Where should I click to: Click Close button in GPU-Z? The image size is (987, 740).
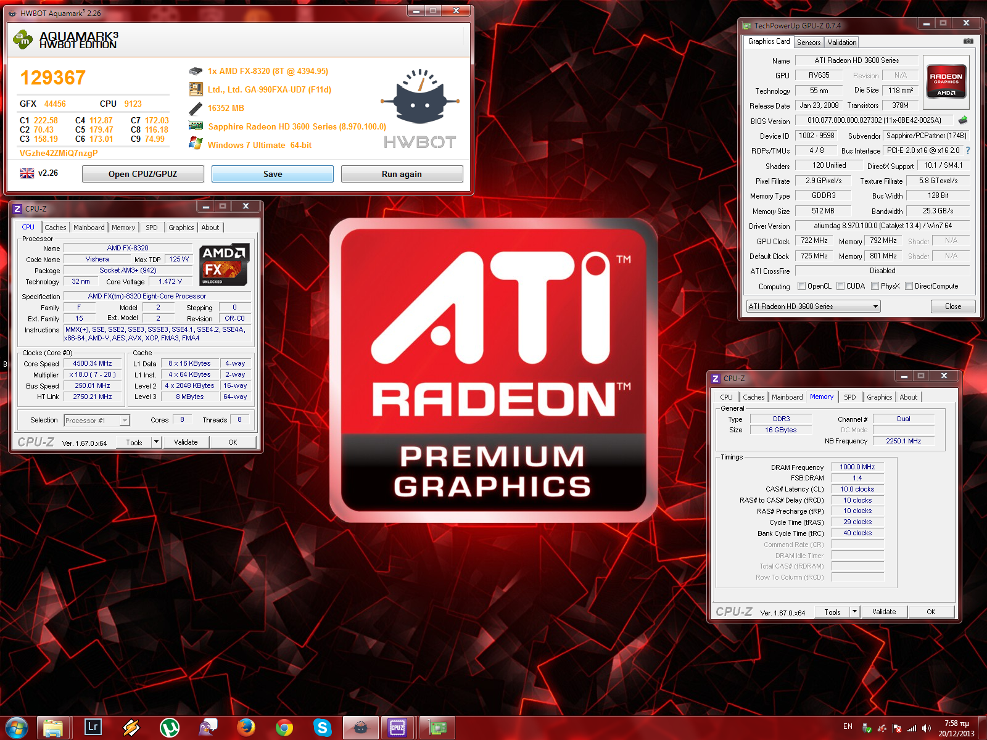pyautogui.click(x=953, y=306)
